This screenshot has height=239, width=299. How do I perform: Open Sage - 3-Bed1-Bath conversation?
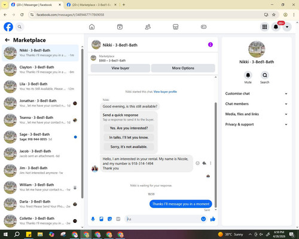tap(41, 137)
